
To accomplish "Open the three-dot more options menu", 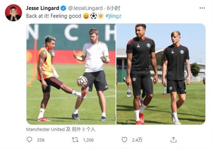I will (x=202, y=8).
